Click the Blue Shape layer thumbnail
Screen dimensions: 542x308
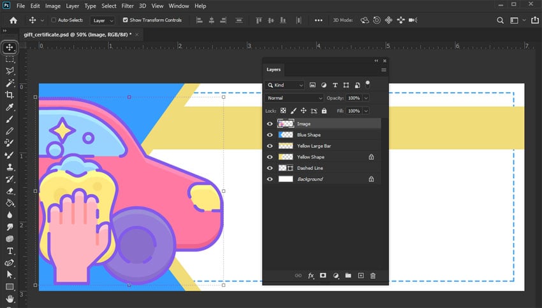[286, 135]
